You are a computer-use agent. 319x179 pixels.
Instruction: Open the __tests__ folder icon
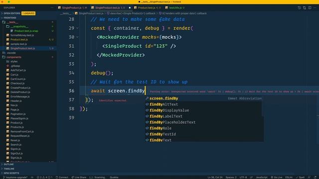3,22
